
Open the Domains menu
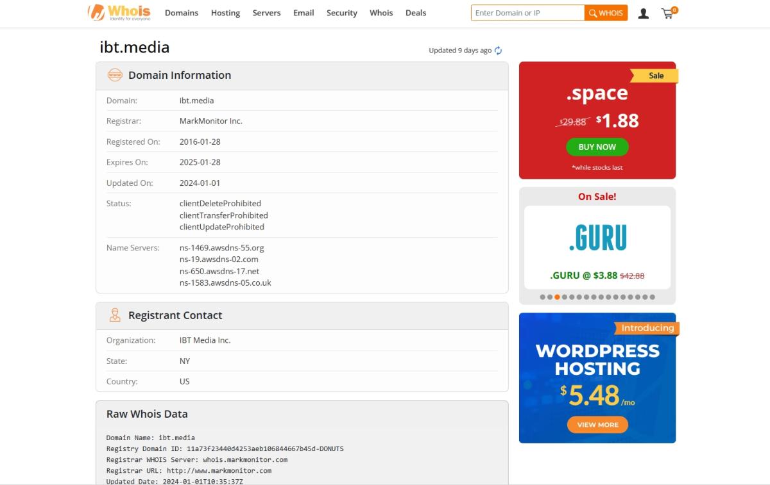click(x=182, y=13)
